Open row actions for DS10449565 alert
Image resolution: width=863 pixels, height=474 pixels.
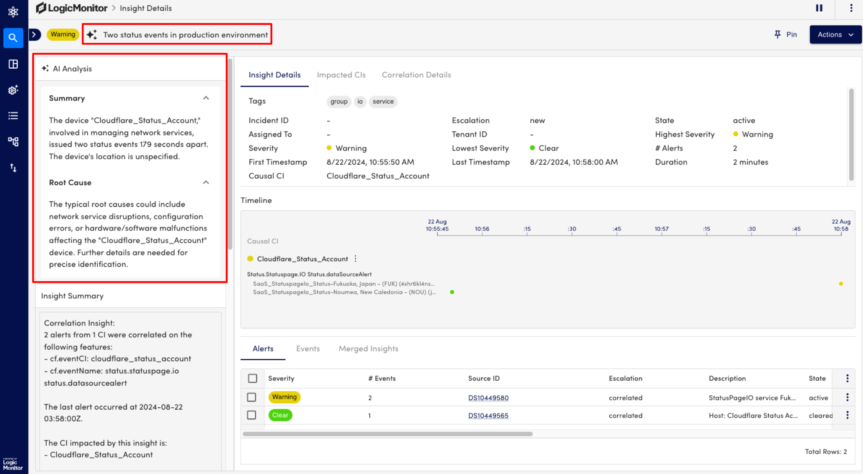[847, 415]
